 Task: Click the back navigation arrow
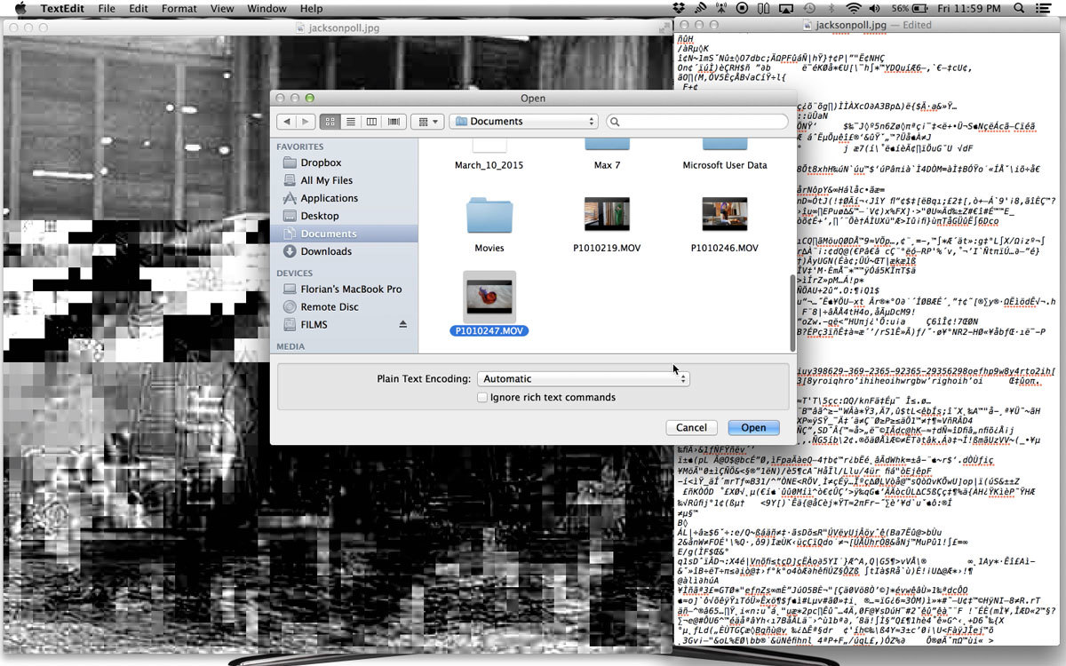(x=286, y=121)
